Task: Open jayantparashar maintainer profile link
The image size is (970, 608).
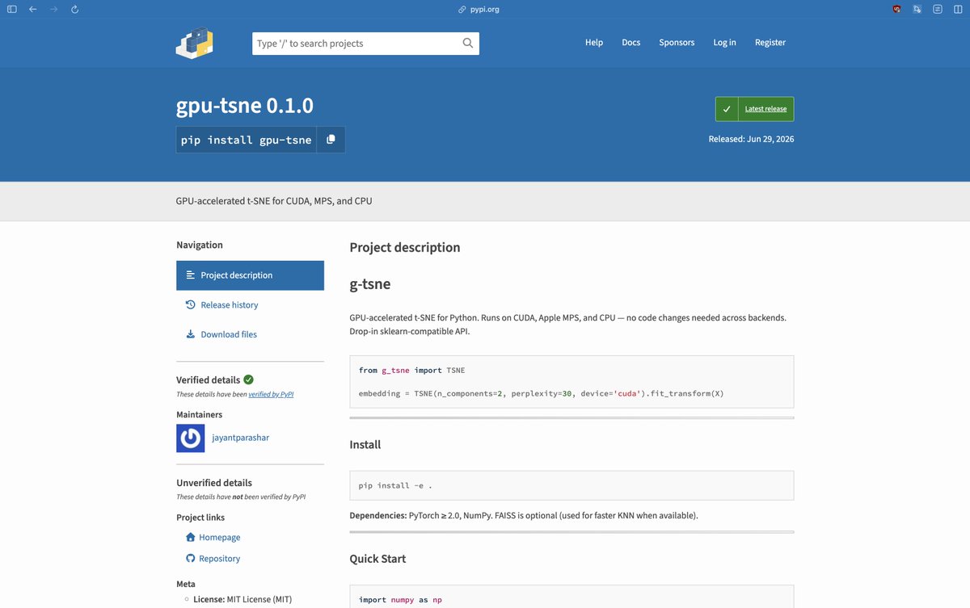Action: pyautogui.click(x=241, y=438)
